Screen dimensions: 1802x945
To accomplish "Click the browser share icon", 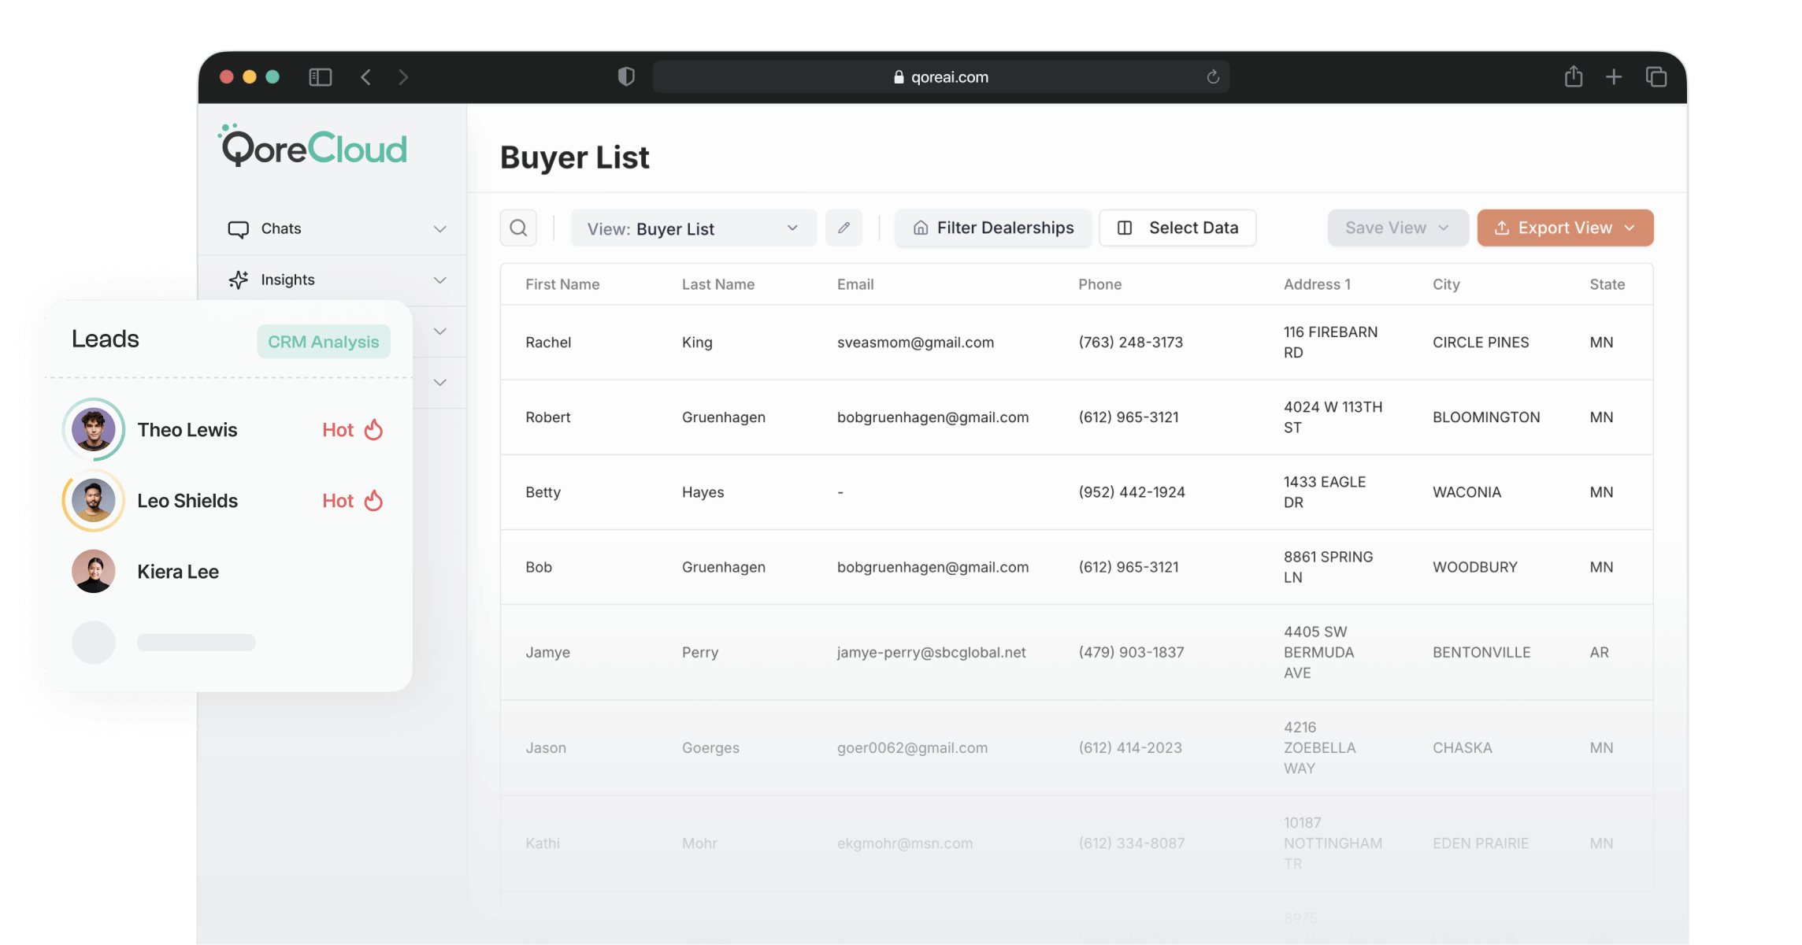I will [x=1573, y=77].
